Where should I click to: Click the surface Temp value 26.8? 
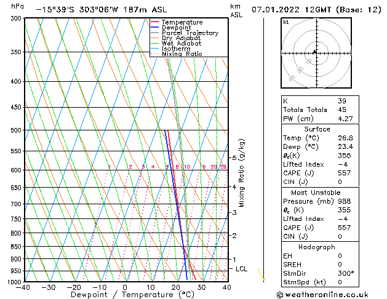coord(345,138)
